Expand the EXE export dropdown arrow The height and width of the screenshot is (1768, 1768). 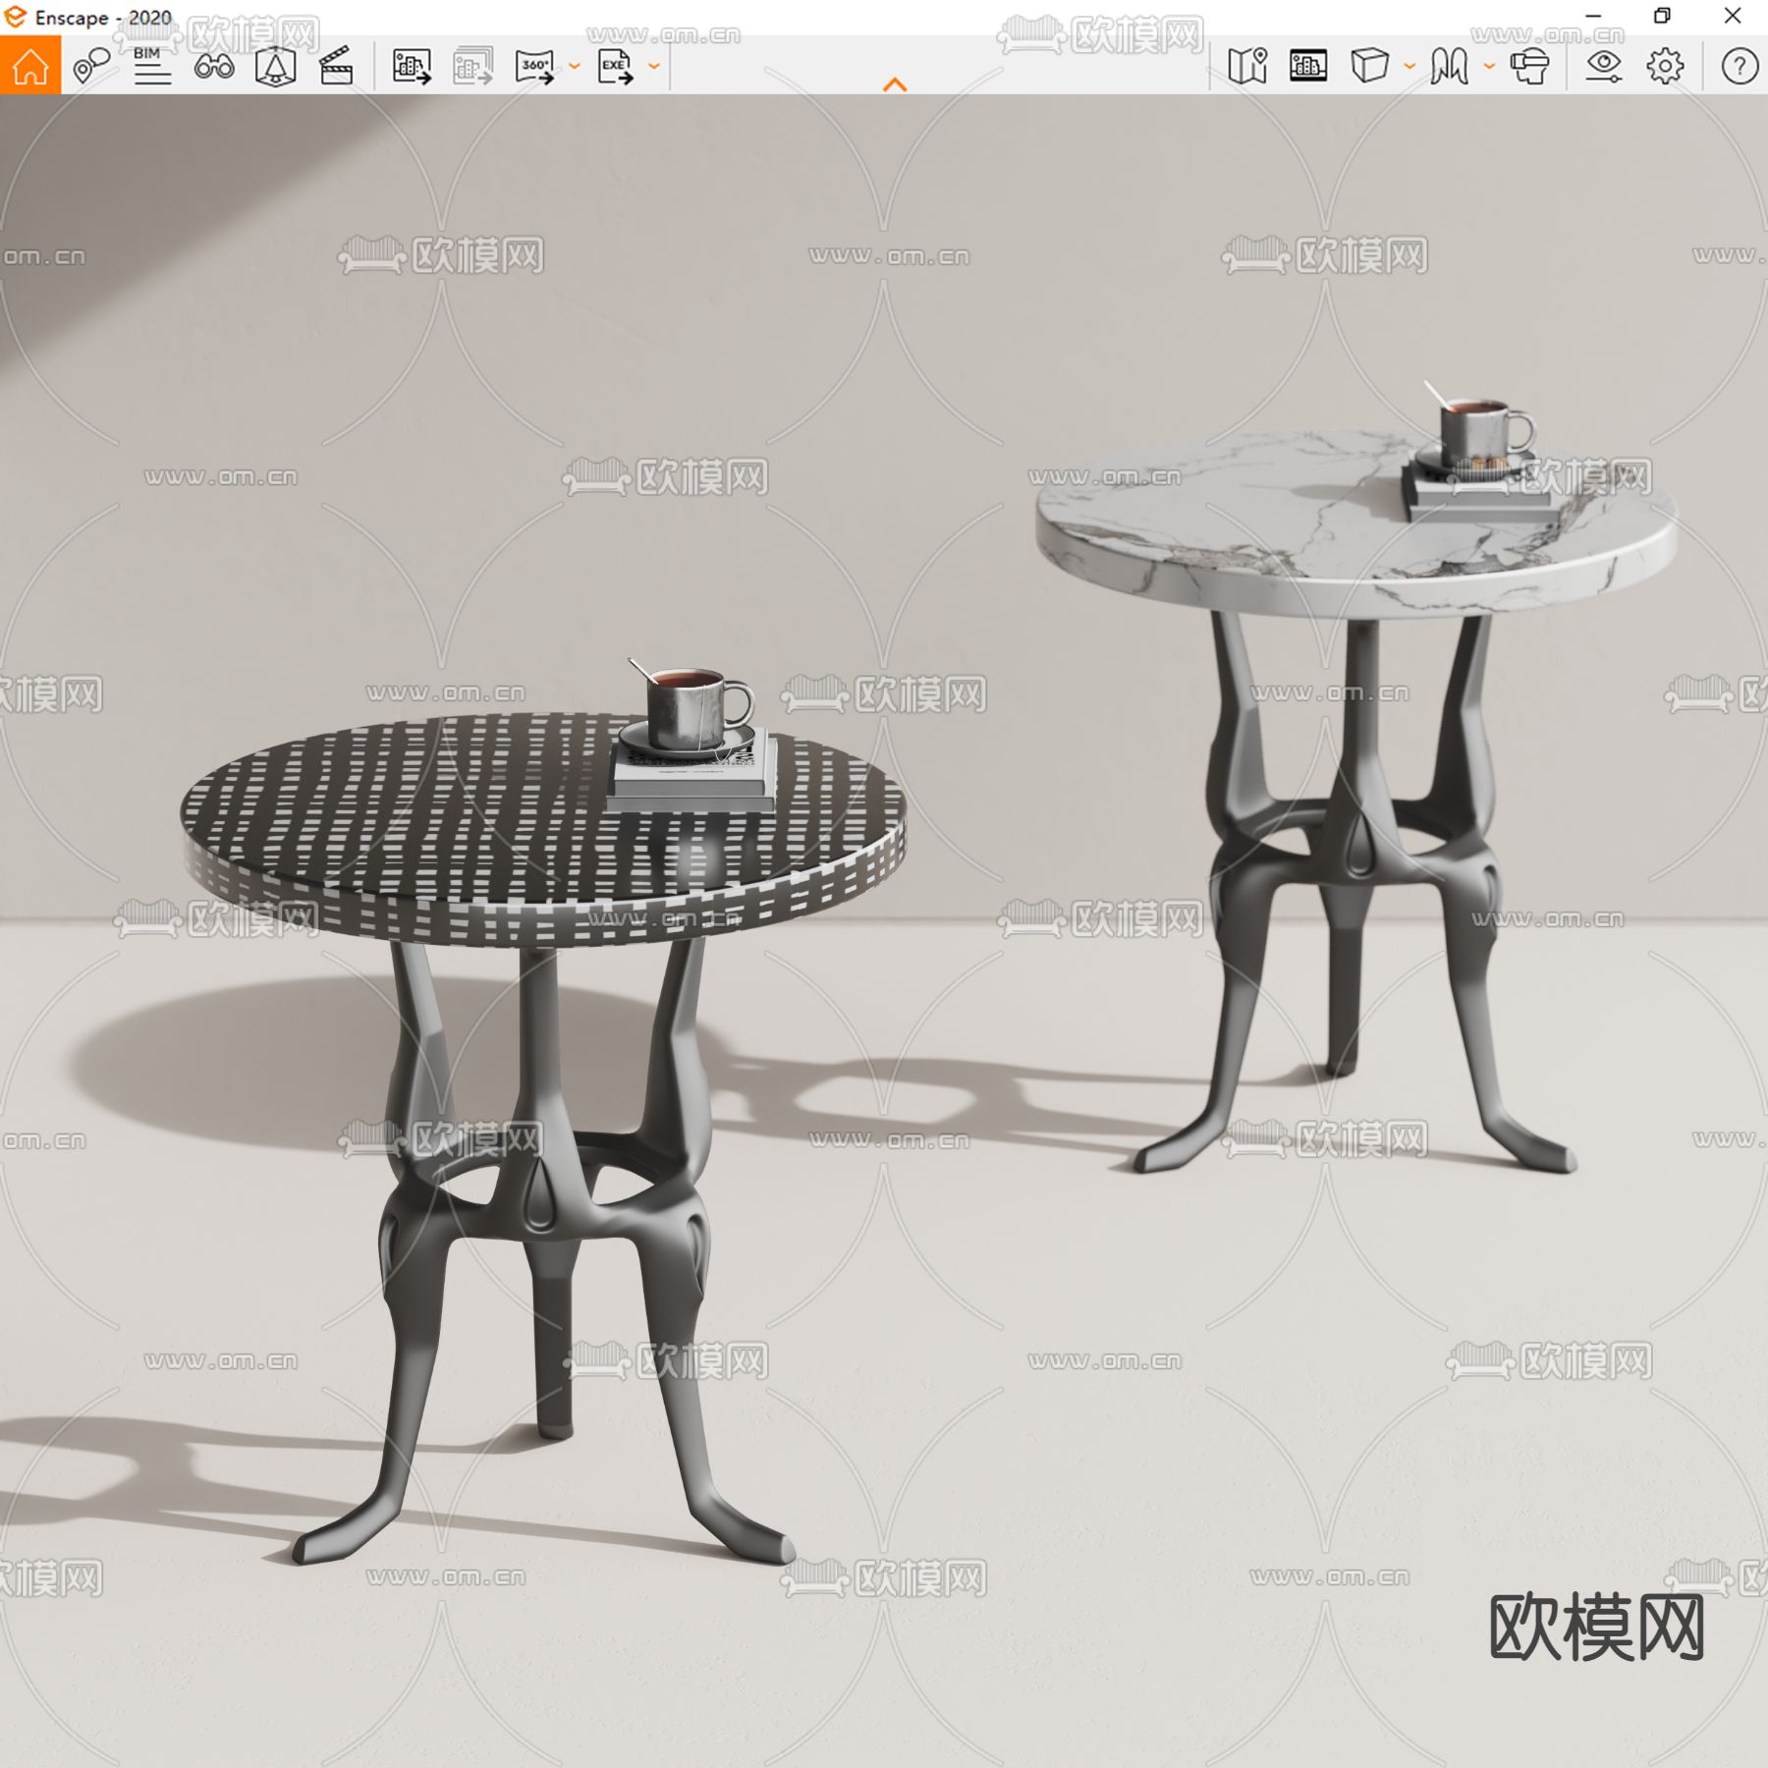point(654,67)
